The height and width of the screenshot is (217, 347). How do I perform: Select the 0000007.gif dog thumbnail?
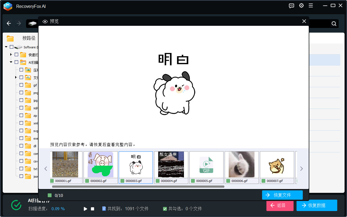click(277, 165)
